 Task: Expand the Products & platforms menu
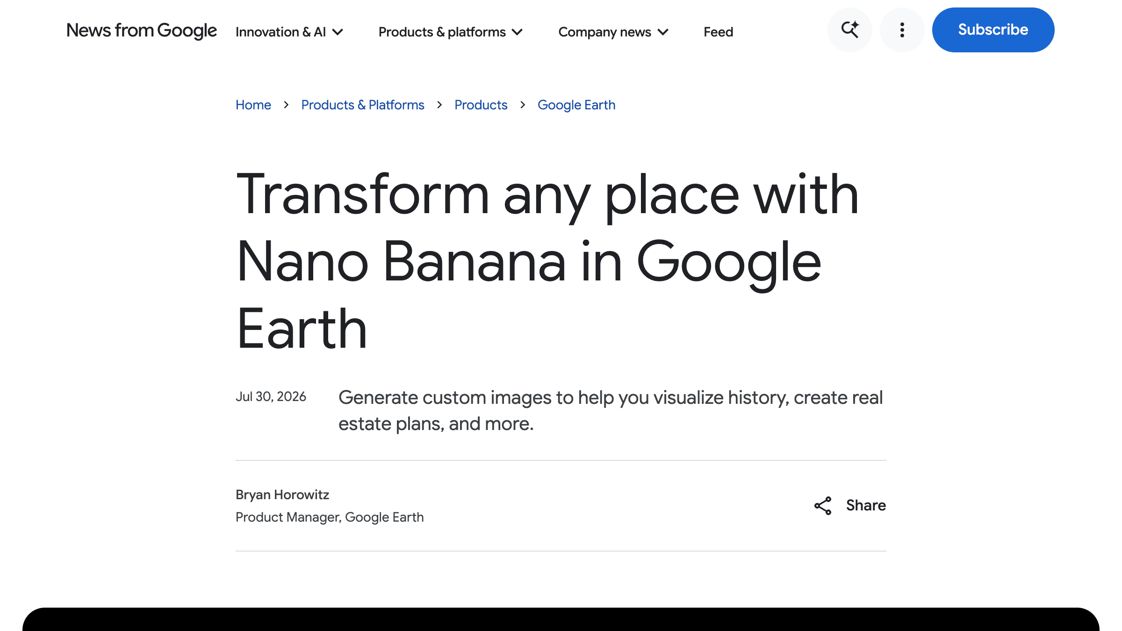coord(451,32)
